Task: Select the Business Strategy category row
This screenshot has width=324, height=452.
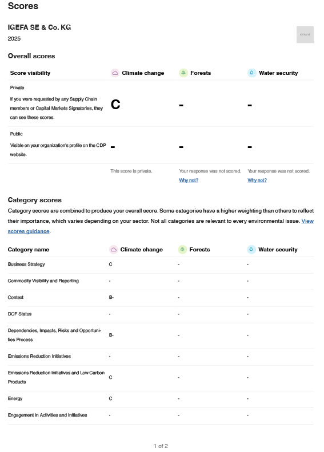Action: (161, 265)
